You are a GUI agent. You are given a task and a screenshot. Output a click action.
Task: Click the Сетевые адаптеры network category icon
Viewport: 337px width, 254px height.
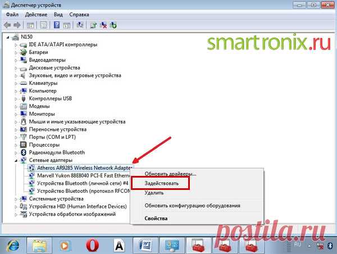23,160
